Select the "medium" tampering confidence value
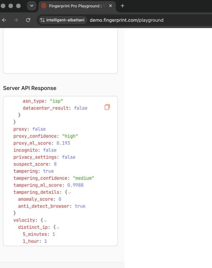Image resolution: width=212 pixels, height=268 pixels. tap(83, 178)
